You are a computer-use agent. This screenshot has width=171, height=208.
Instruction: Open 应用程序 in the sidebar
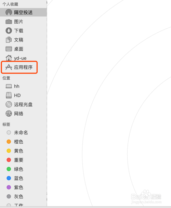23,67
